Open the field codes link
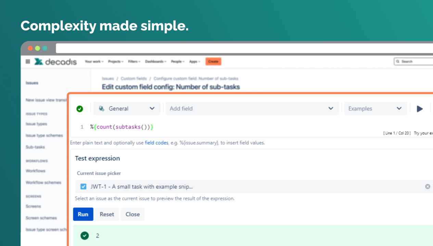The height and width of the screenshot is (246, 433). point(156,143)
